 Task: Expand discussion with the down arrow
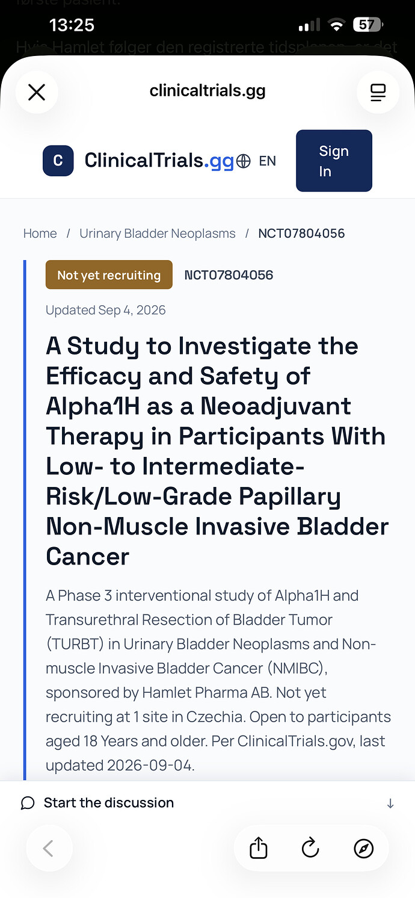[x=390, y=803]
